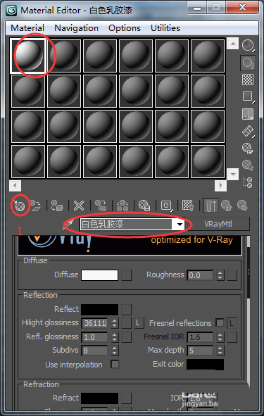This screenshot has height=416, width=264.
Task: Click the Get Material icon
Action: coord(20,206)
